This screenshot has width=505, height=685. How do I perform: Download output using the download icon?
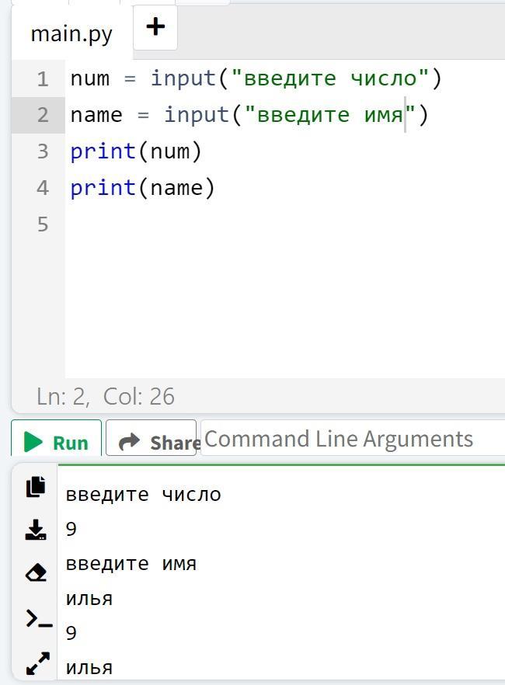36,530
